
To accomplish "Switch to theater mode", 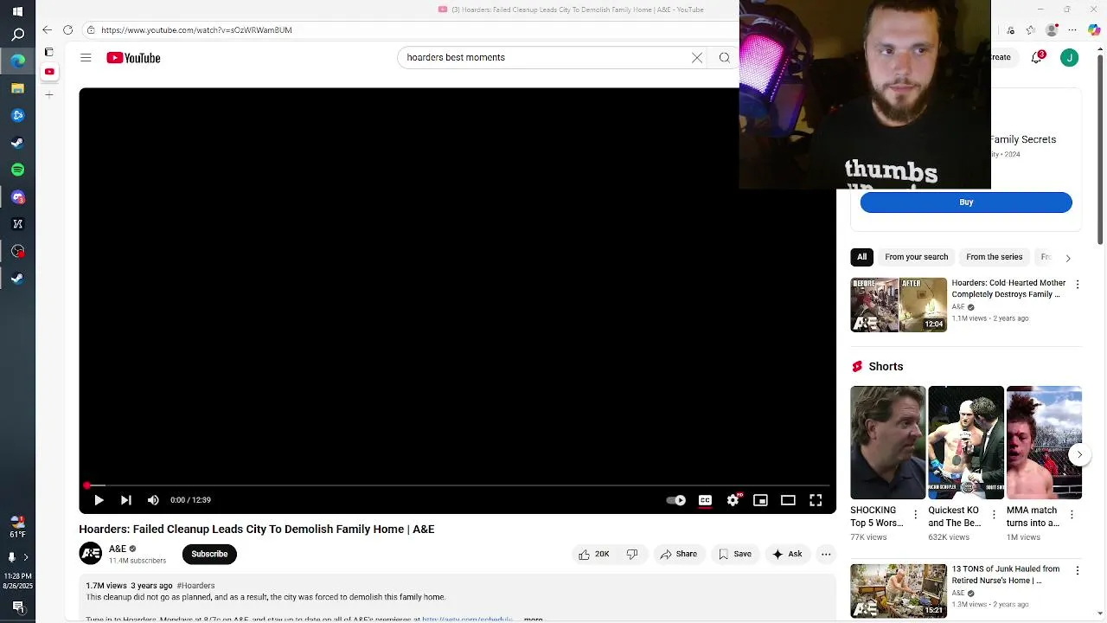I will pos(788,500).
